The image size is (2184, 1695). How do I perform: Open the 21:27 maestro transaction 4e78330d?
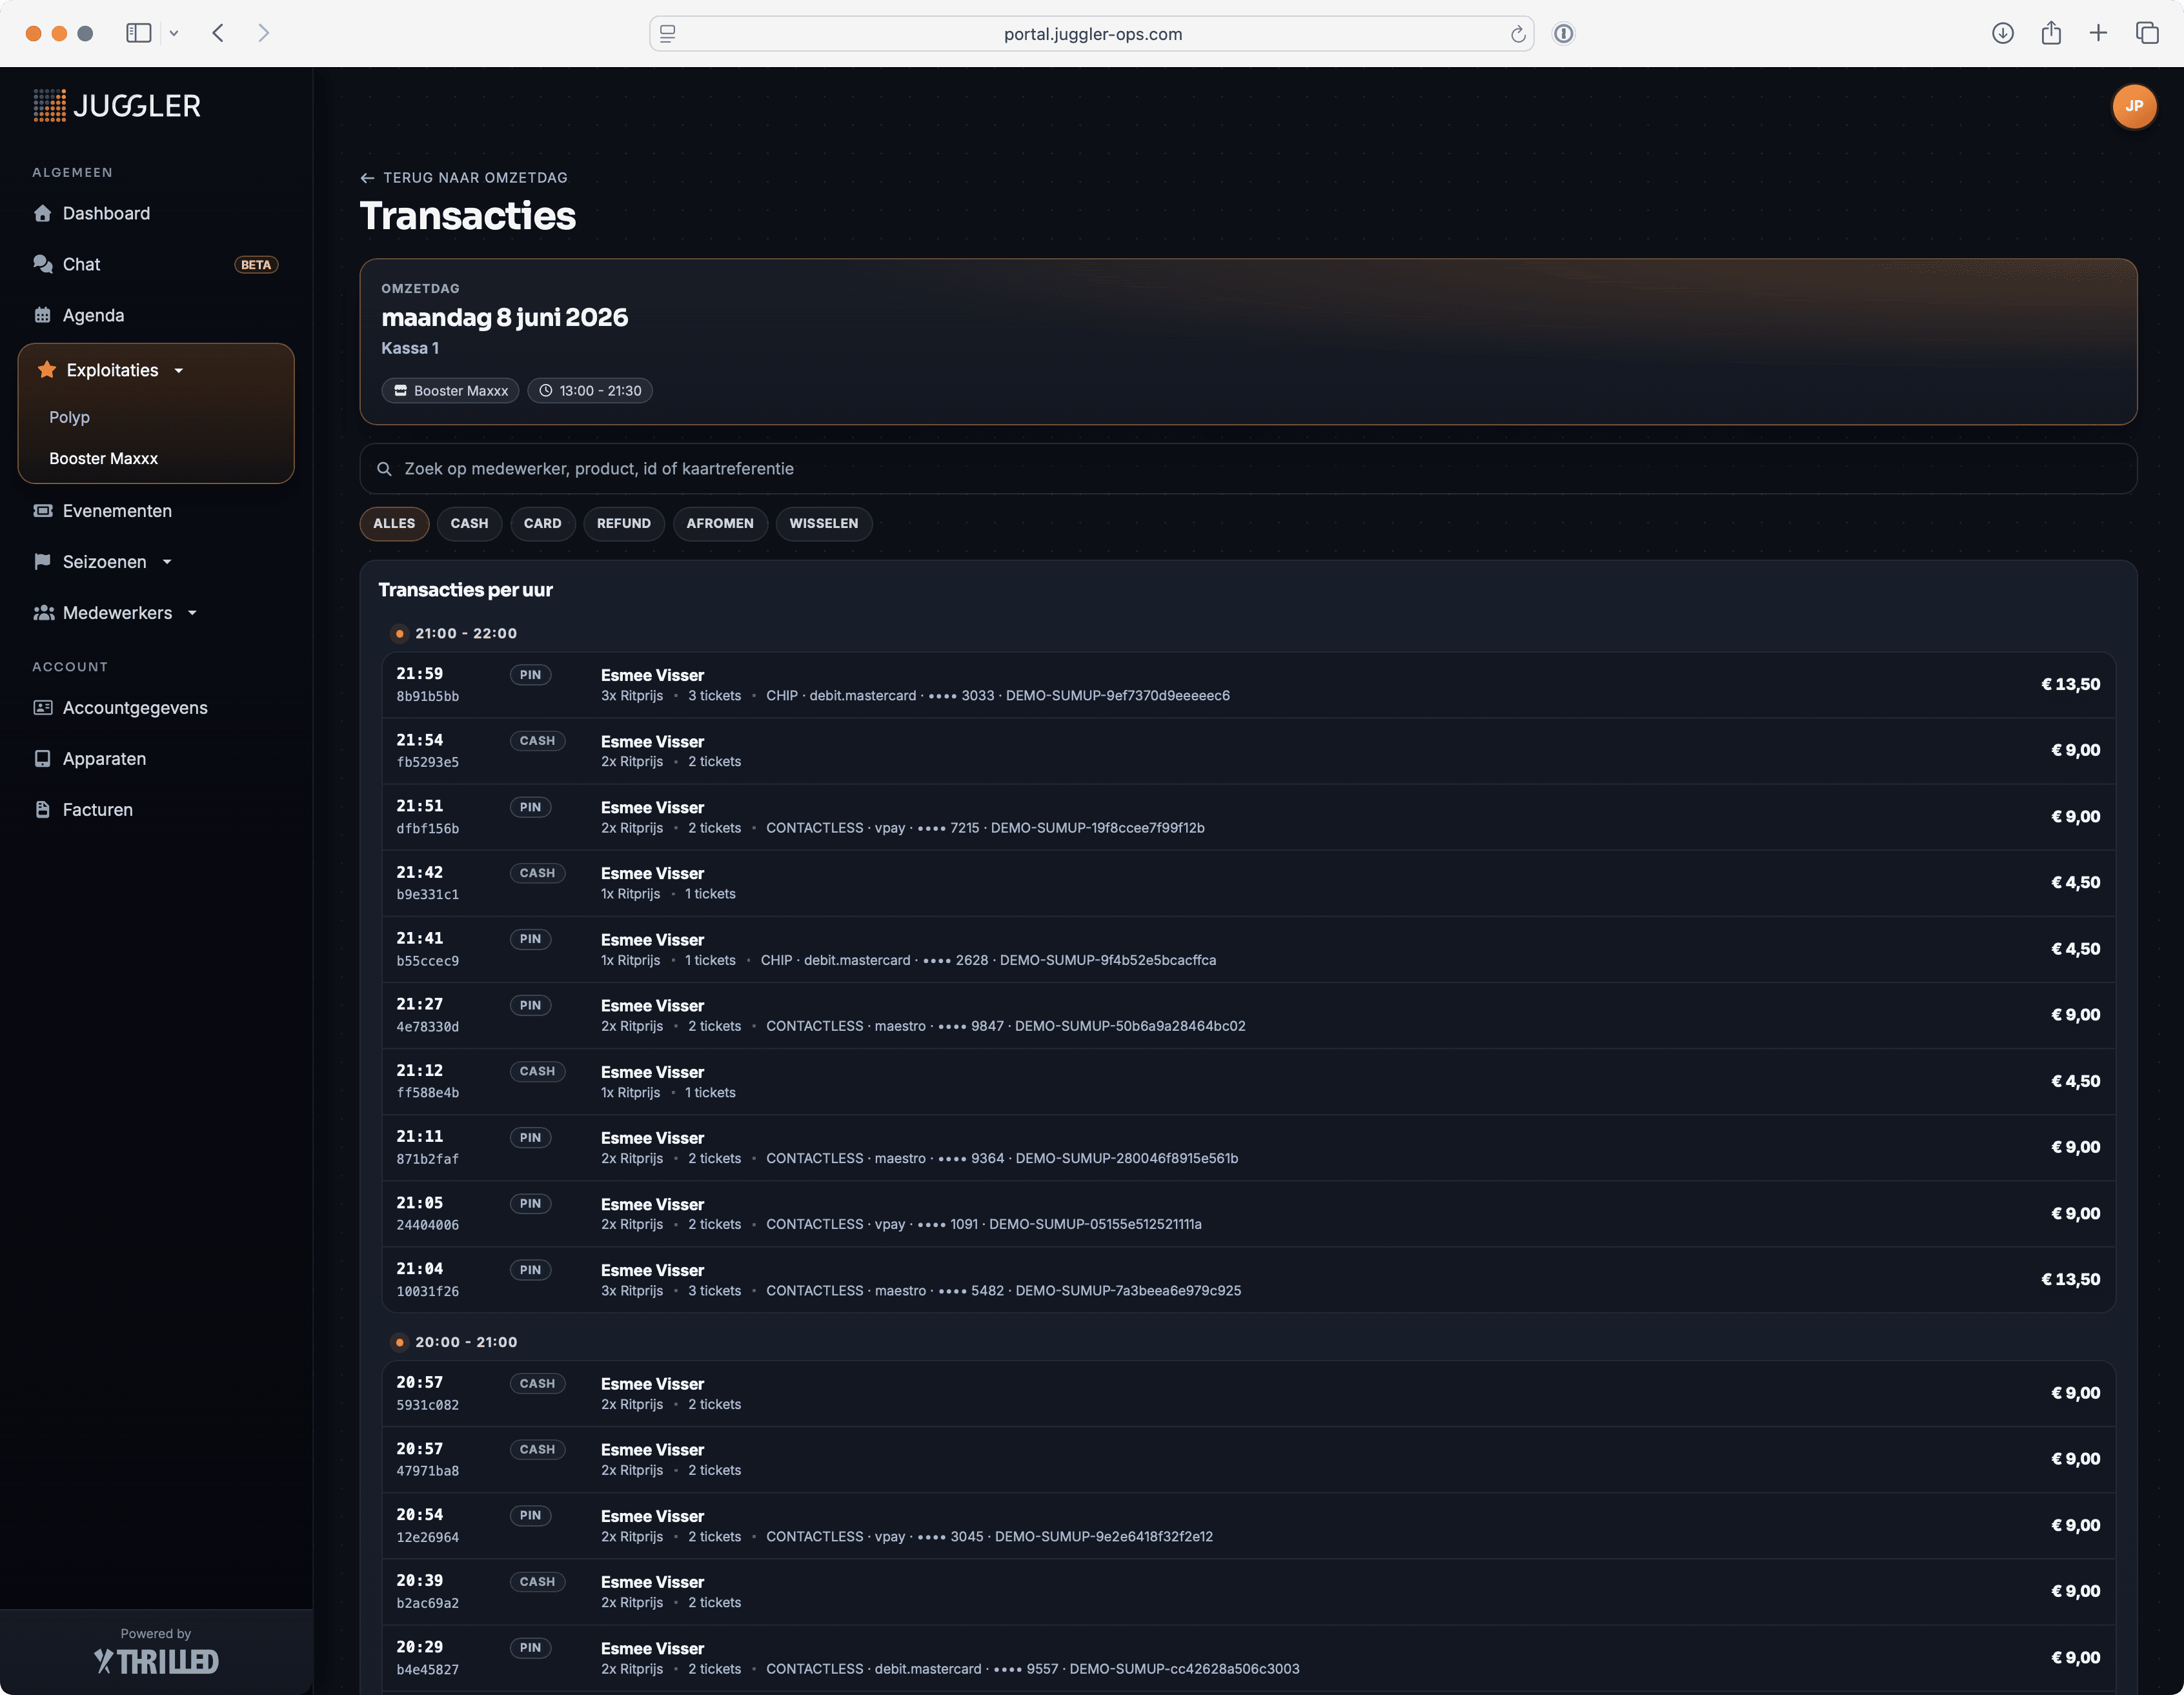[1248, 1015]
